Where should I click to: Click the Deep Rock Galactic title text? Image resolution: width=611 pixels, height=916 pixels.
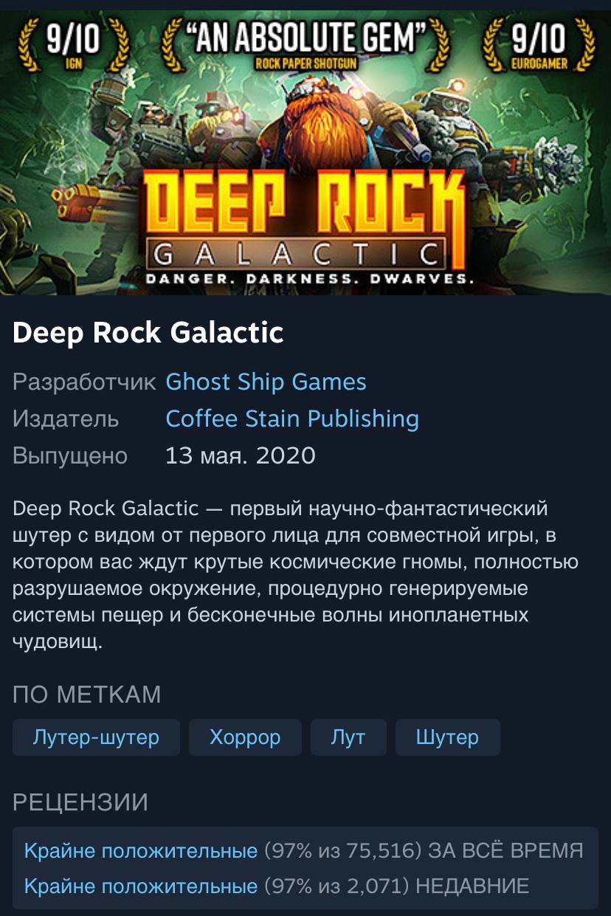pyautogui.click(x=148, y=333)
